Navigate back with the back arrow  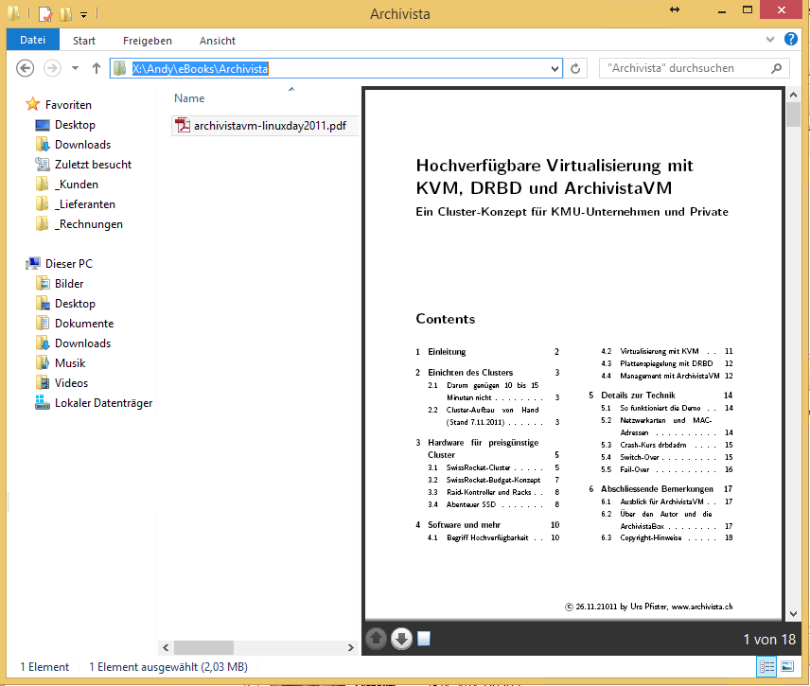point(26,68)
